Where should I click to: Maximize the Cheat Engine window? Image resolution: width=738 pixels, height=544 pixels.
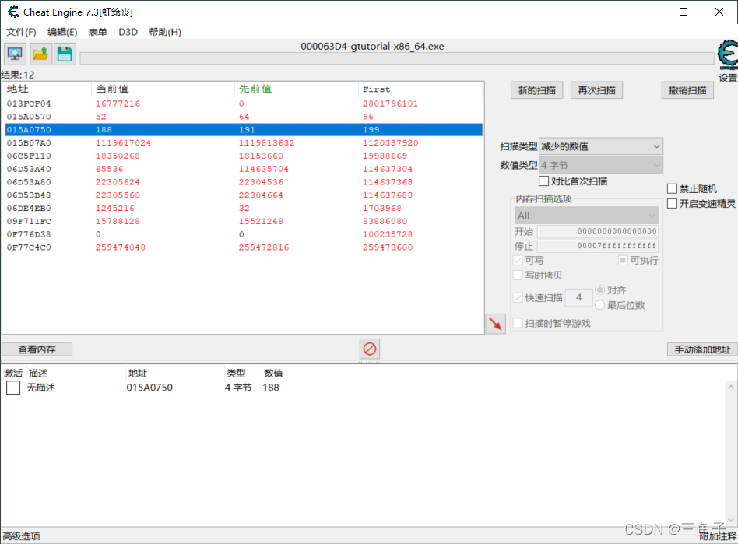click(684, 12)
